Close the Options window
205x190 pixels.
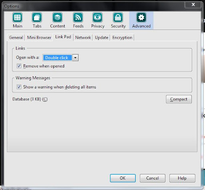193,5
